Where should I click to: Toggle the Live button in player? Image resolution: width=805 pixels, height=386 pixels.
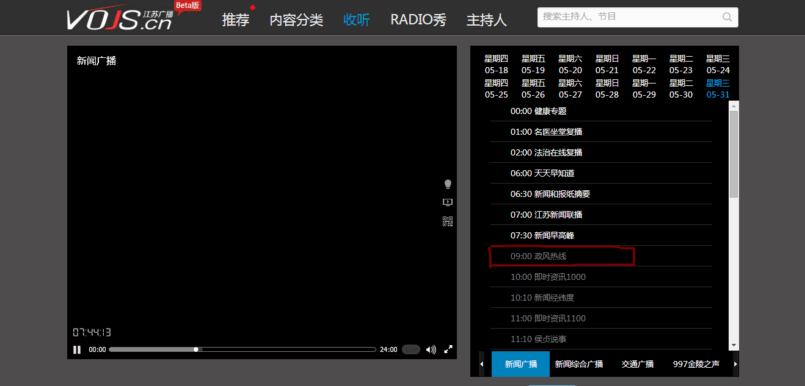[x=411, y=349]
